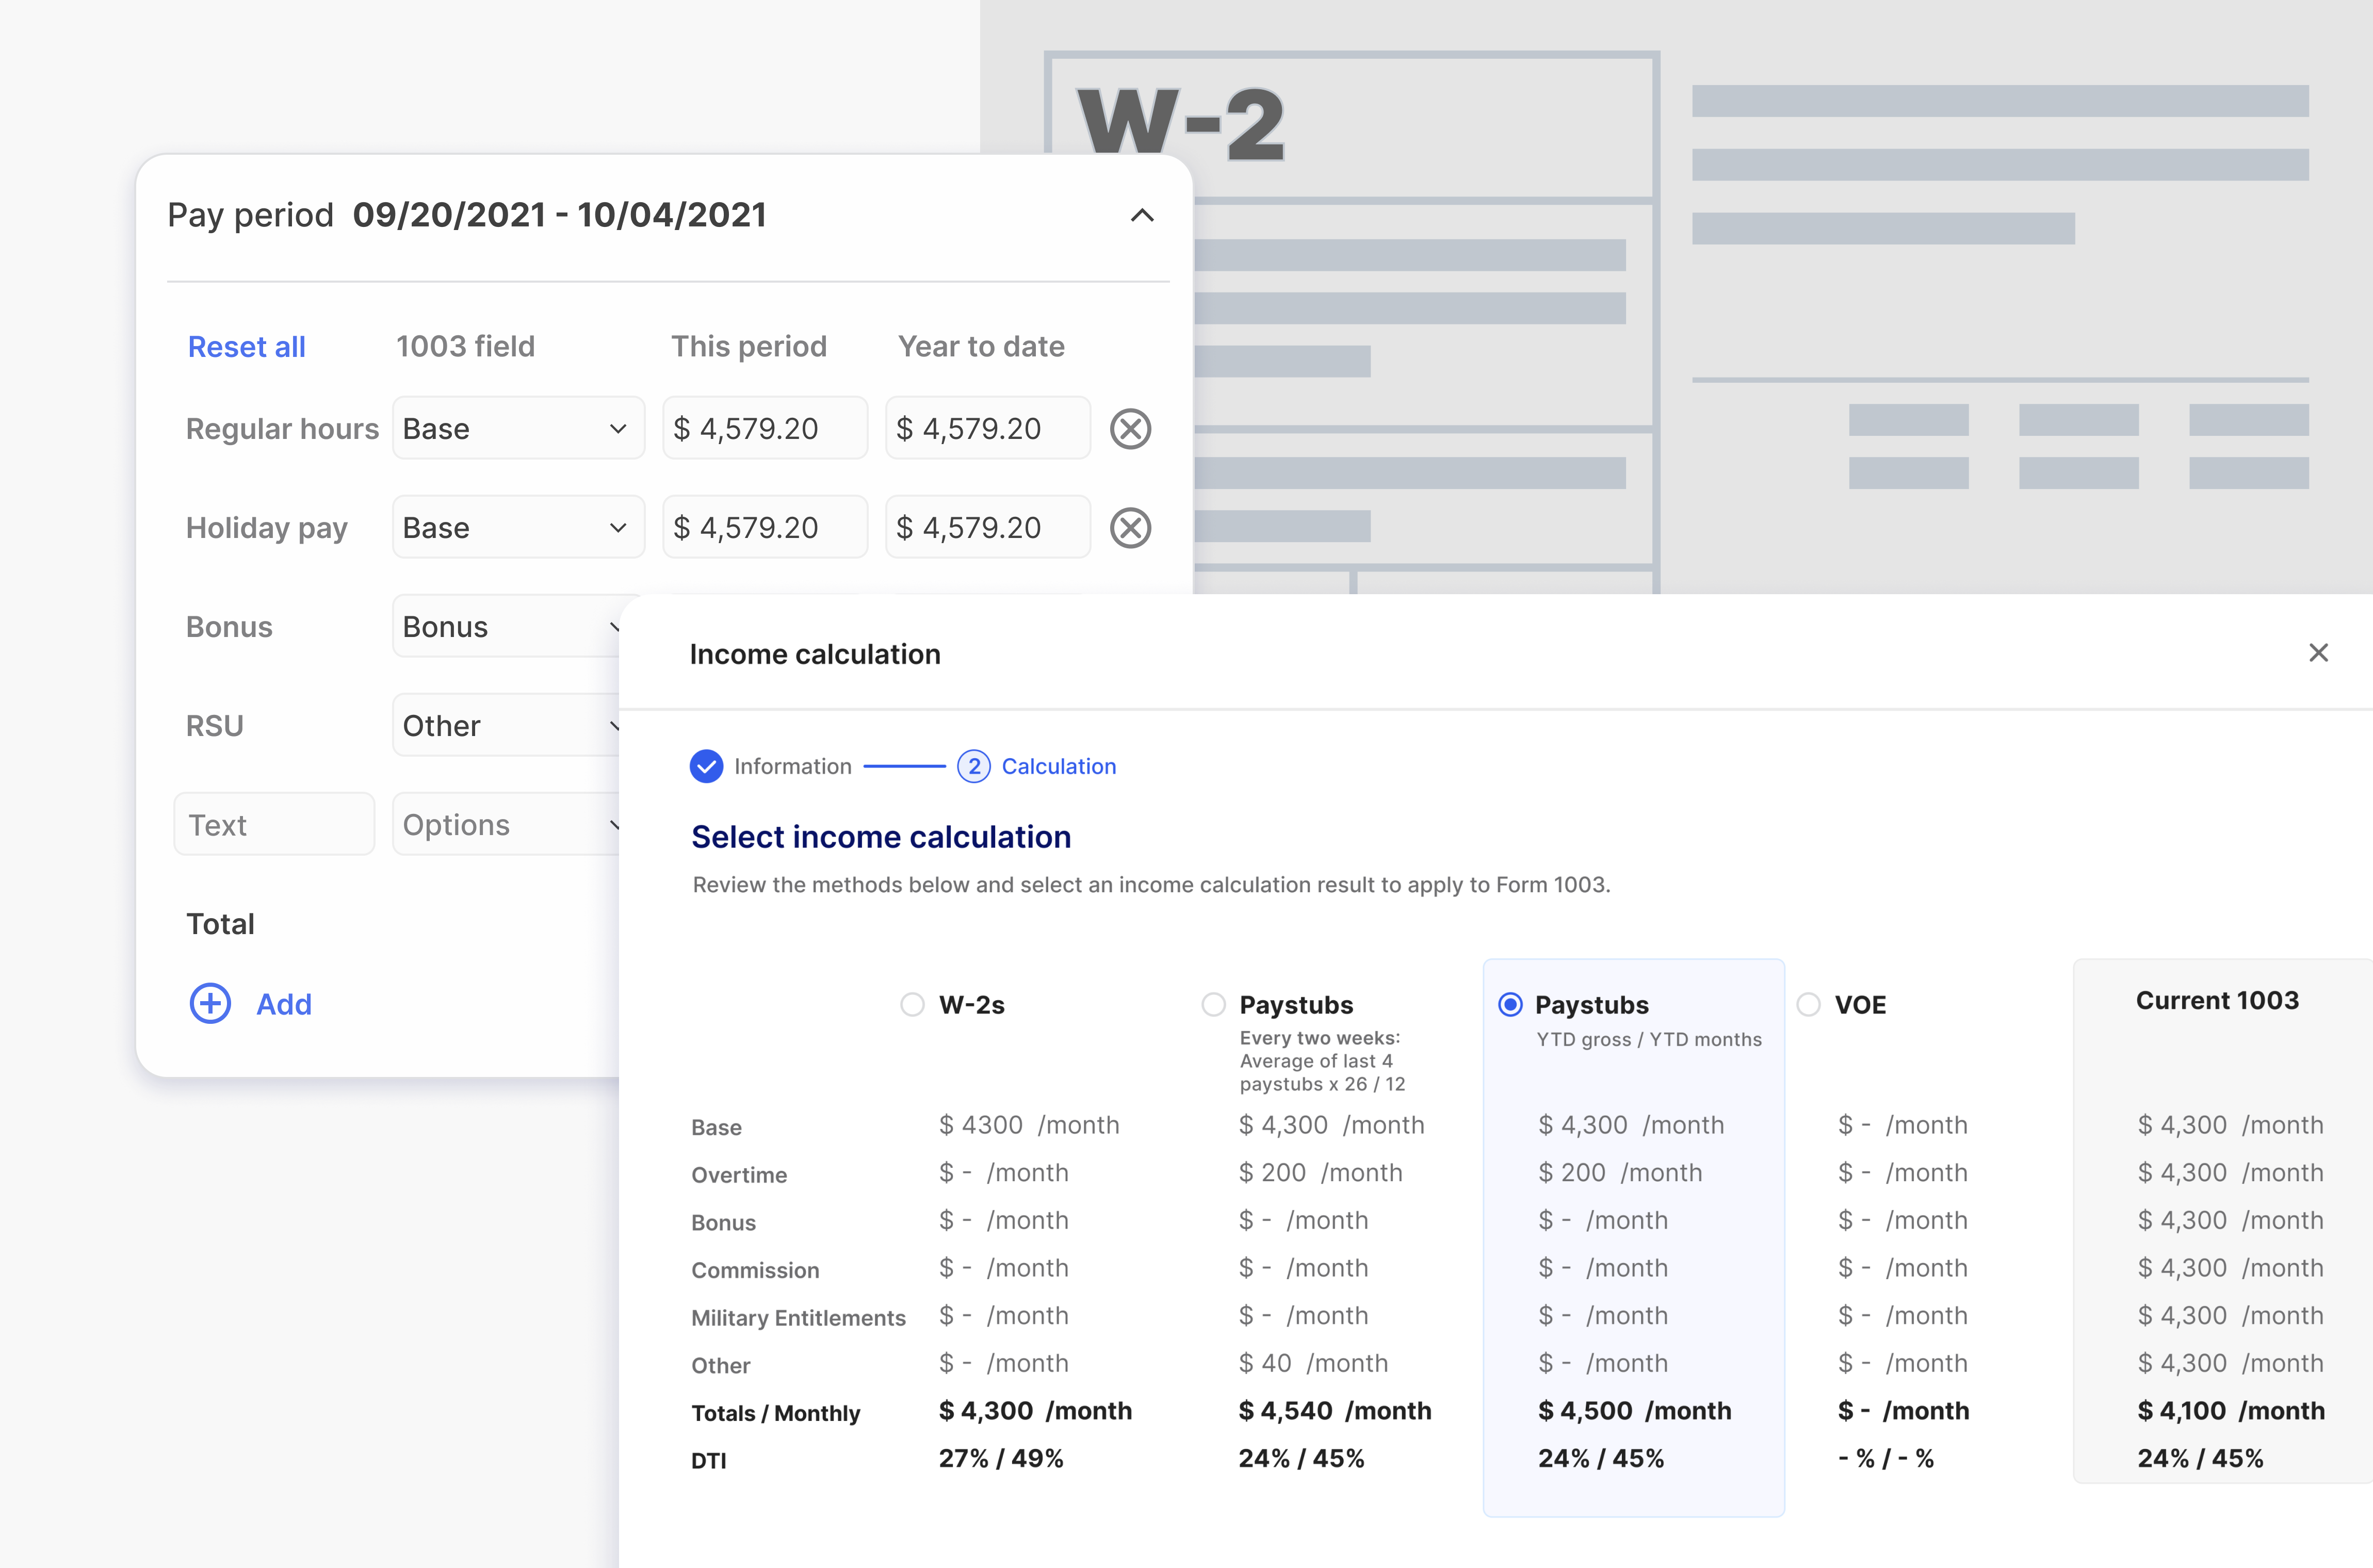
Task: Click the Add link text
Action: [284, 1004]
